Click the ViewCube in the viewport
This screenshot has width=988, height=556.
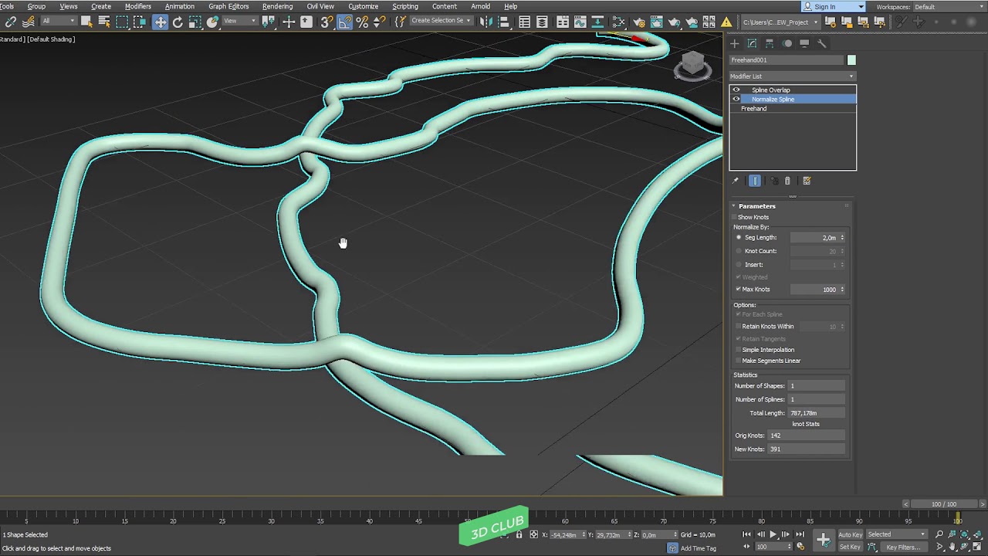tap(692, 65)
